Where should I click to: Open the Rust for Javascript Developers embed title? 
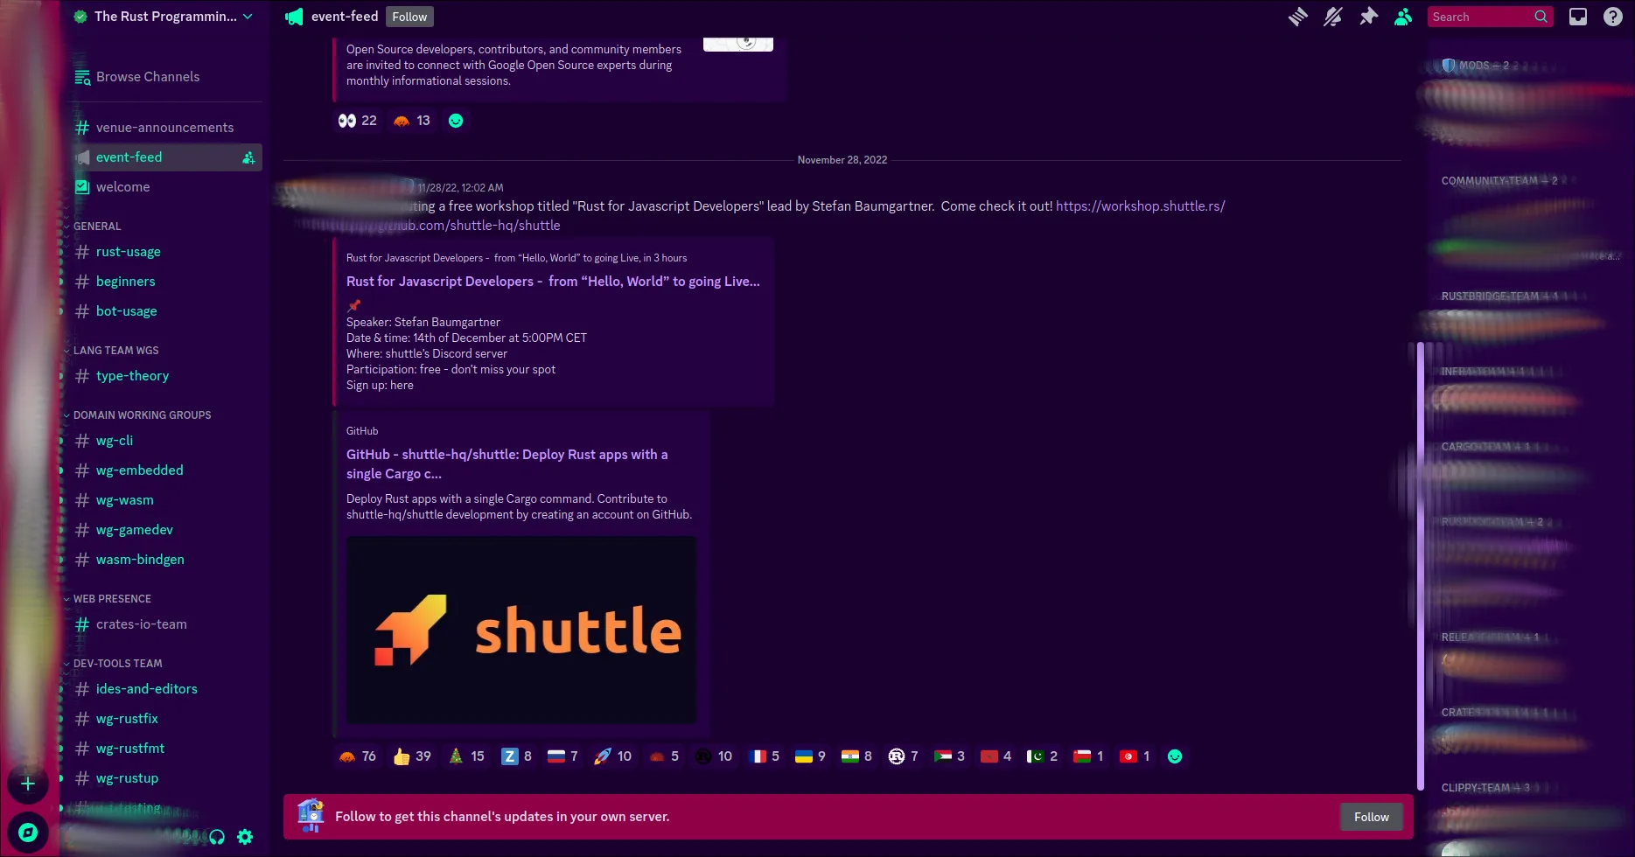tap(553, 282)
